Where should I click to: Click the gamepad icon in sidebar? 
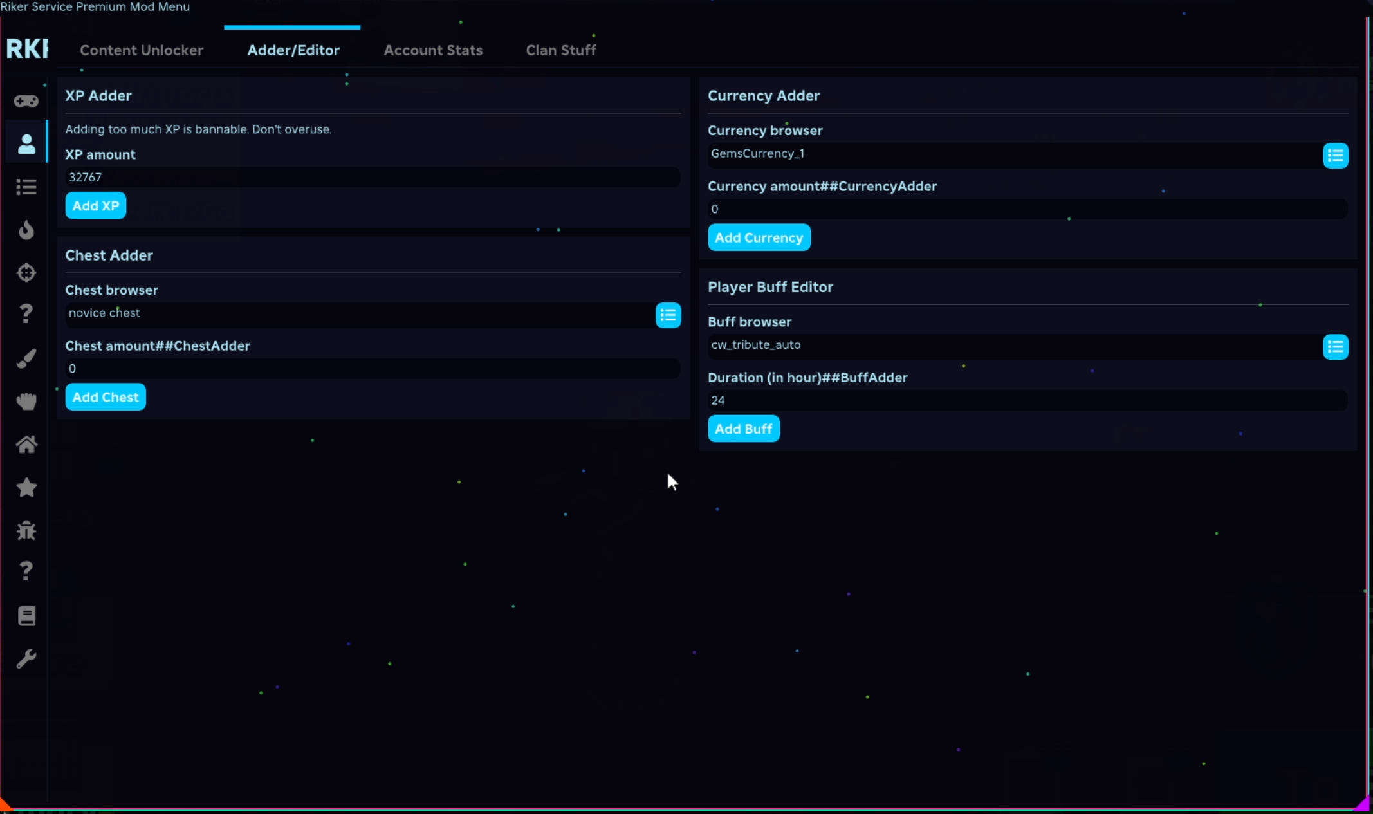[x=26, y=101]
